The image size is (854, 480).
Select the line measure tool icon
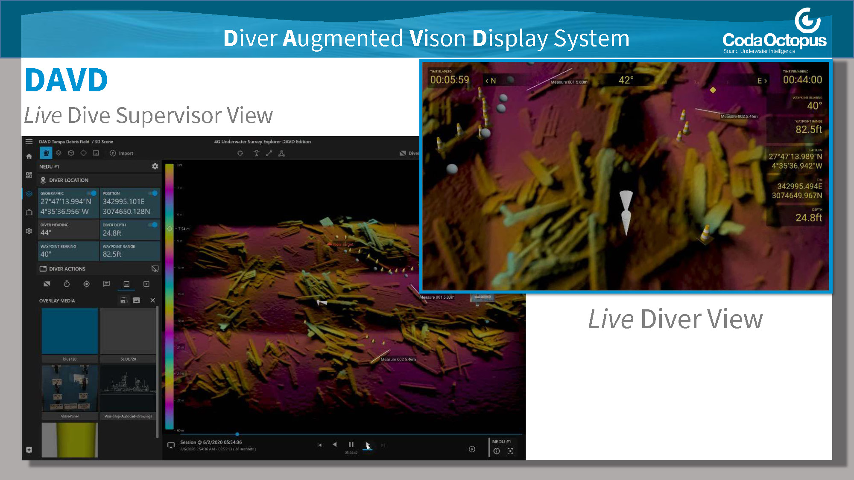pyautogui.click(x=269, y=154)
